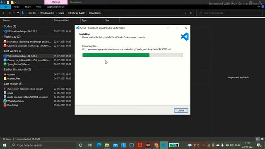
Task: Open the Share ribbon tab
Action: (28, 7)
